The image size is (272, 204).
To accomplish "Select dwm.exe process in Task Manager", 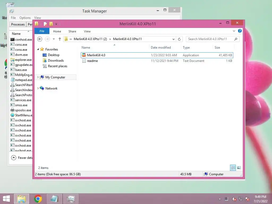I will [x=21, y=55].
